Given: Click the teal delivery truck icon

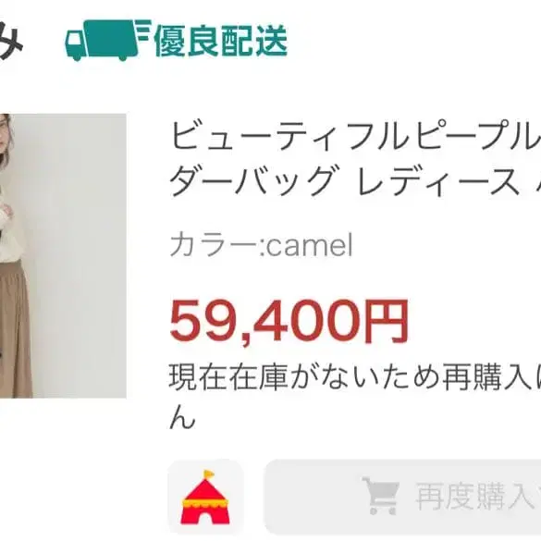Looking at the screenshot, I should click(107, 40).
